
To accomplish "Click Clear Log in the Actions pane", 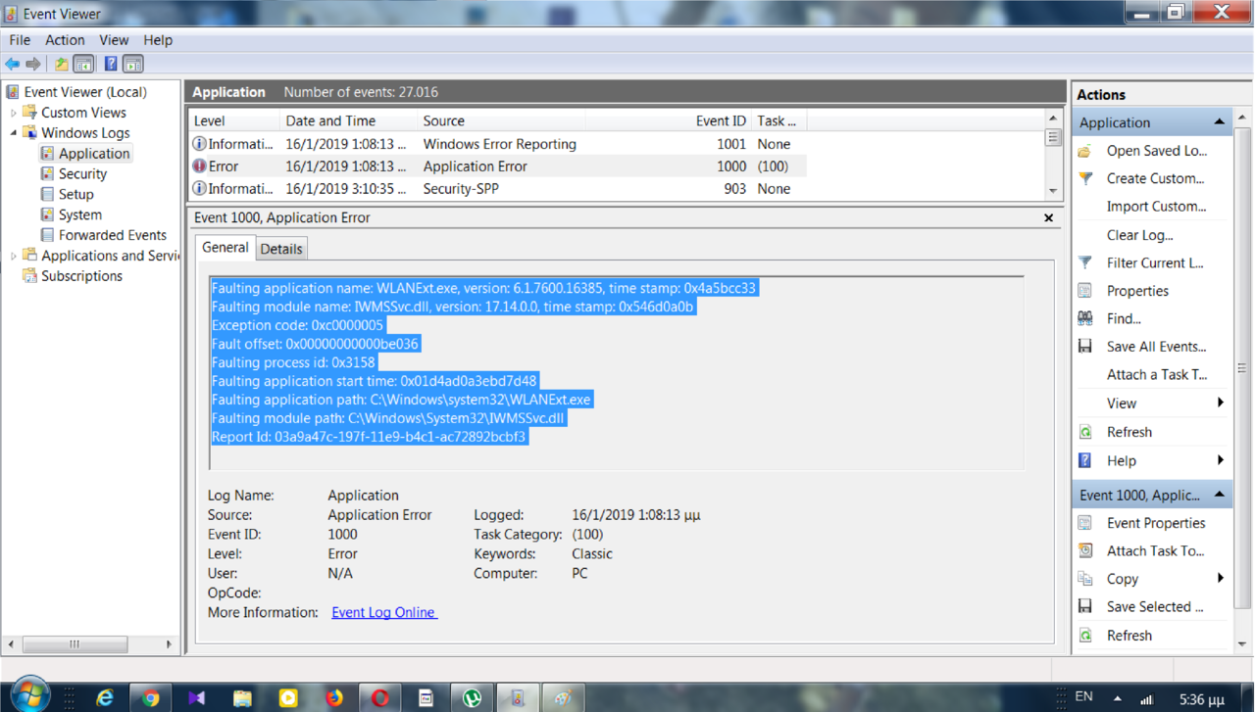I will (1139, 235).
